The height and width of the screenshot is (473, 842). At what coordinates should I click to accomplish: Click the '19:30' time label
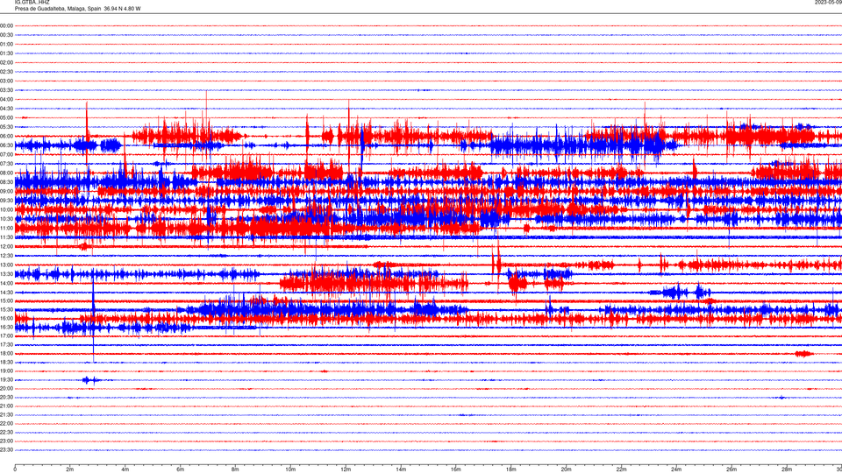tap(6, 379)
